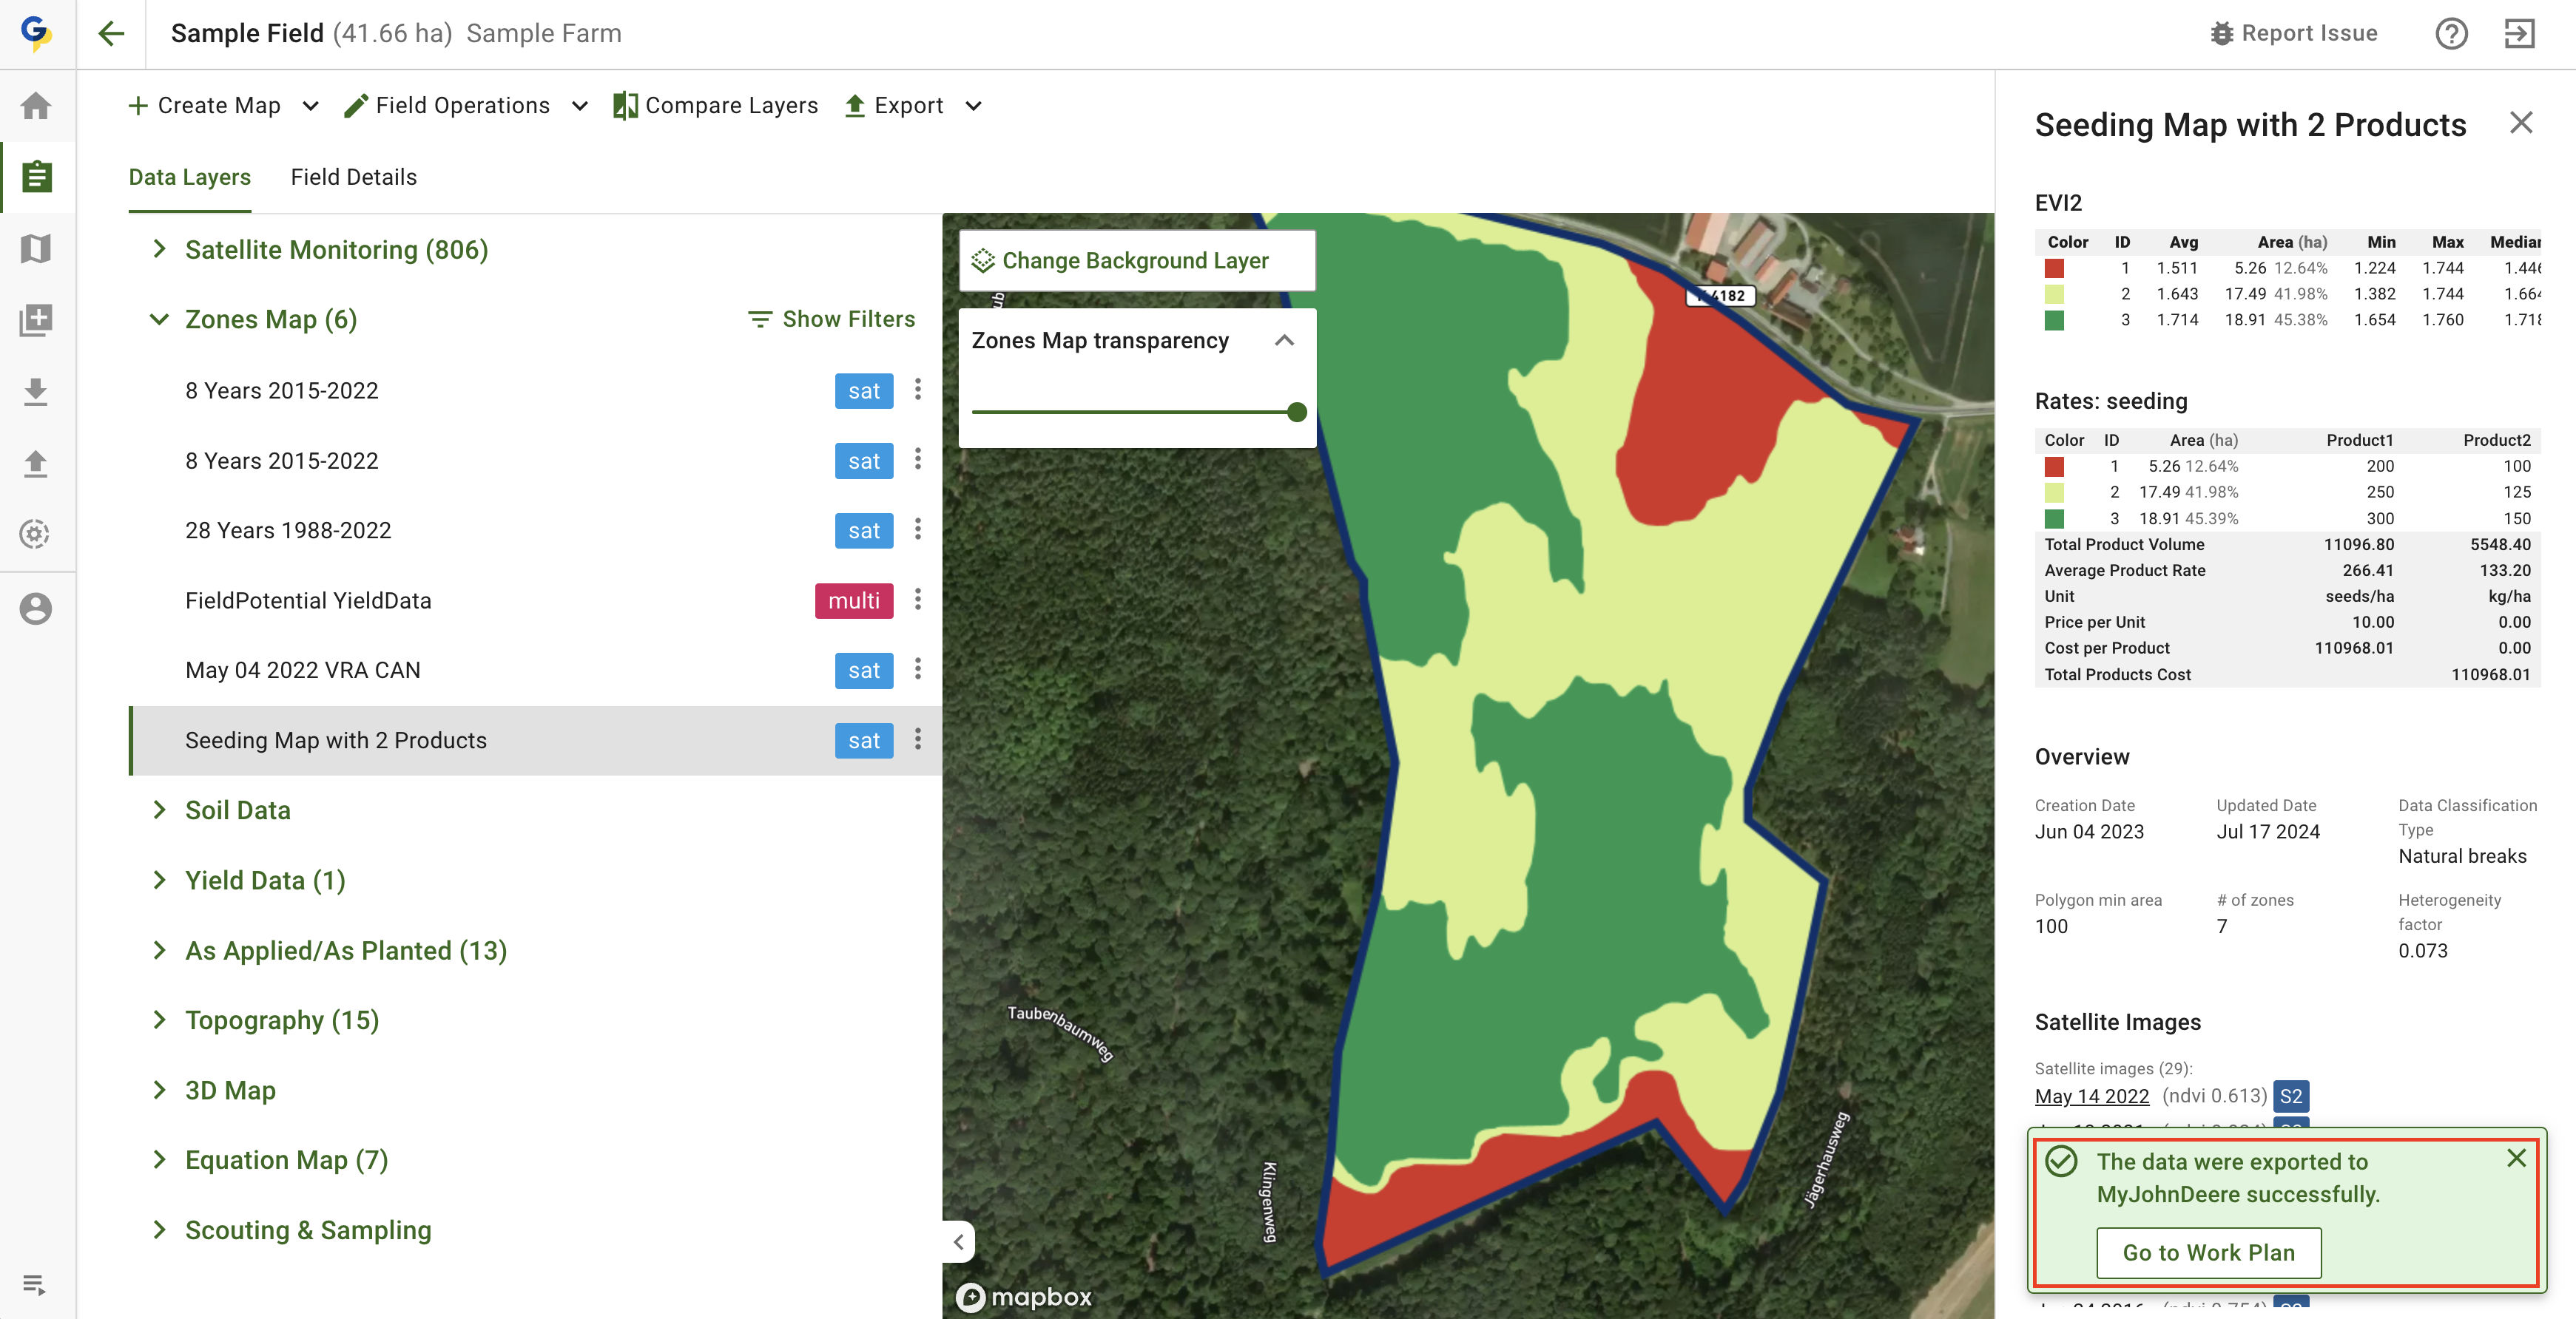Click the logout icon top right

tap(2519, 34)
